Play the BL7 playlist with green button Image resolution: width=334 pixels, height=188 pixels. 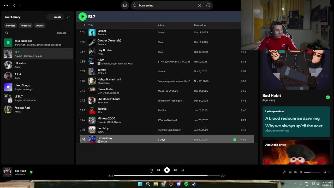coord(82,17)
